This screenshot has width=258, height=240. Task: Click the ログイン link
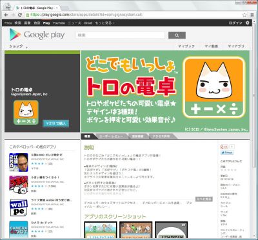pyautogui.click(x=235, y=23)
